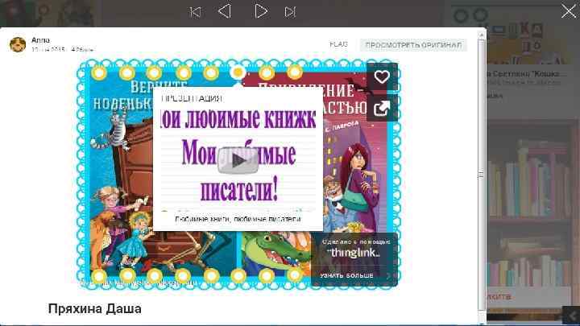Click the sixth yellow hotspot in bottom row
The height and width of the screenshot is (326, 580).
pyautogui.click(x=238, y=276)
